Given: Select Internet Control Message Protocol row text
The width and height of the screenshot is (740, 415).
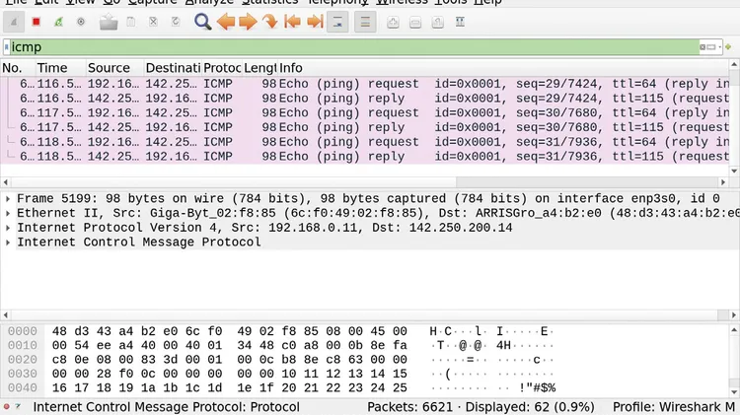Looking at the screenshot, I should click(x=139, y=242).
